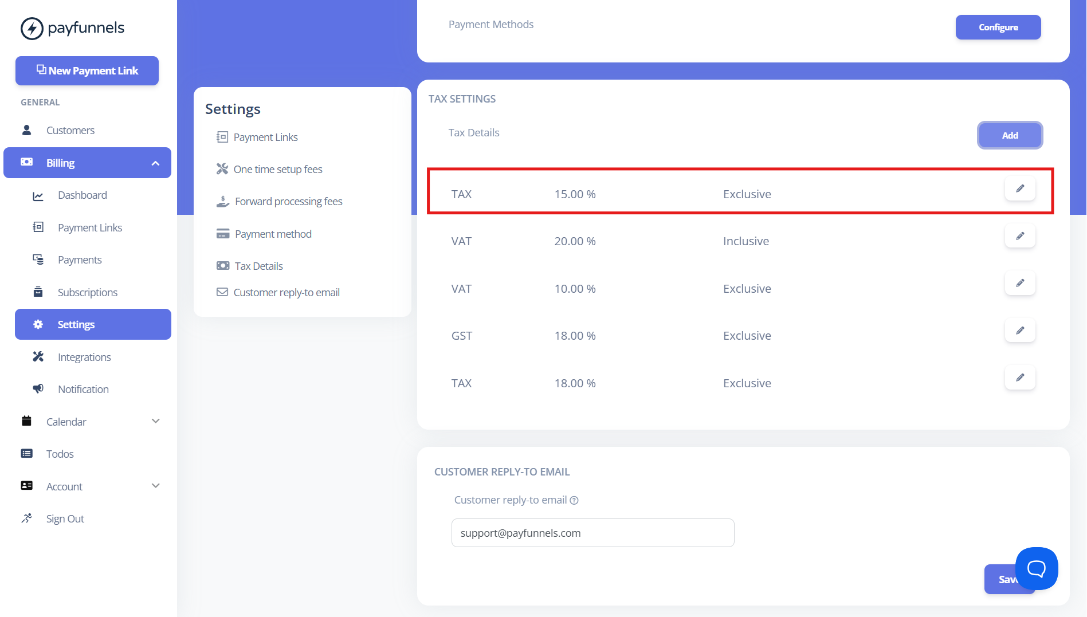Open the chat support bubble

coord(1037,568)
